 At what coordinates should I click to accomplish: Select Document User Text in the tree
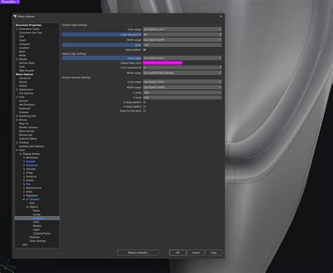tap(30, 33)
